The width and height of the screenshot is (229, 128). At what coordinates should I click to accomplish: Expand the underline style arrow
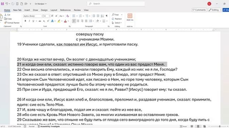pyautogui.click(x=36, y=21)
